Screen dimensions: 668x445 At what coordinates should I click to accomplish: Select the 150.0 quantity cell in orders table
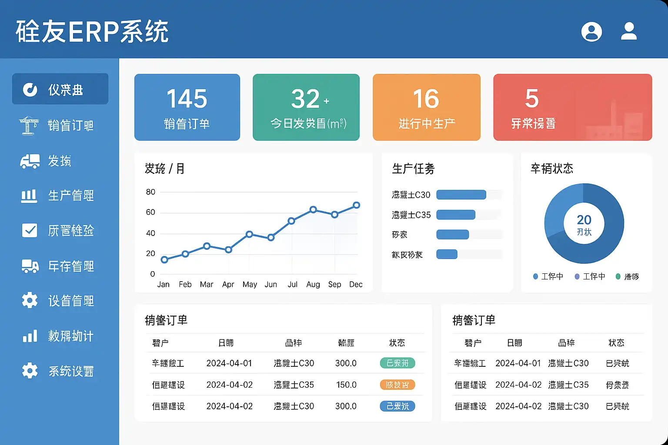pos(346,385)
